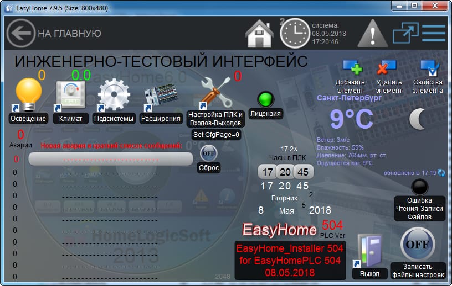Click the red 504 PLC version number

332,225
